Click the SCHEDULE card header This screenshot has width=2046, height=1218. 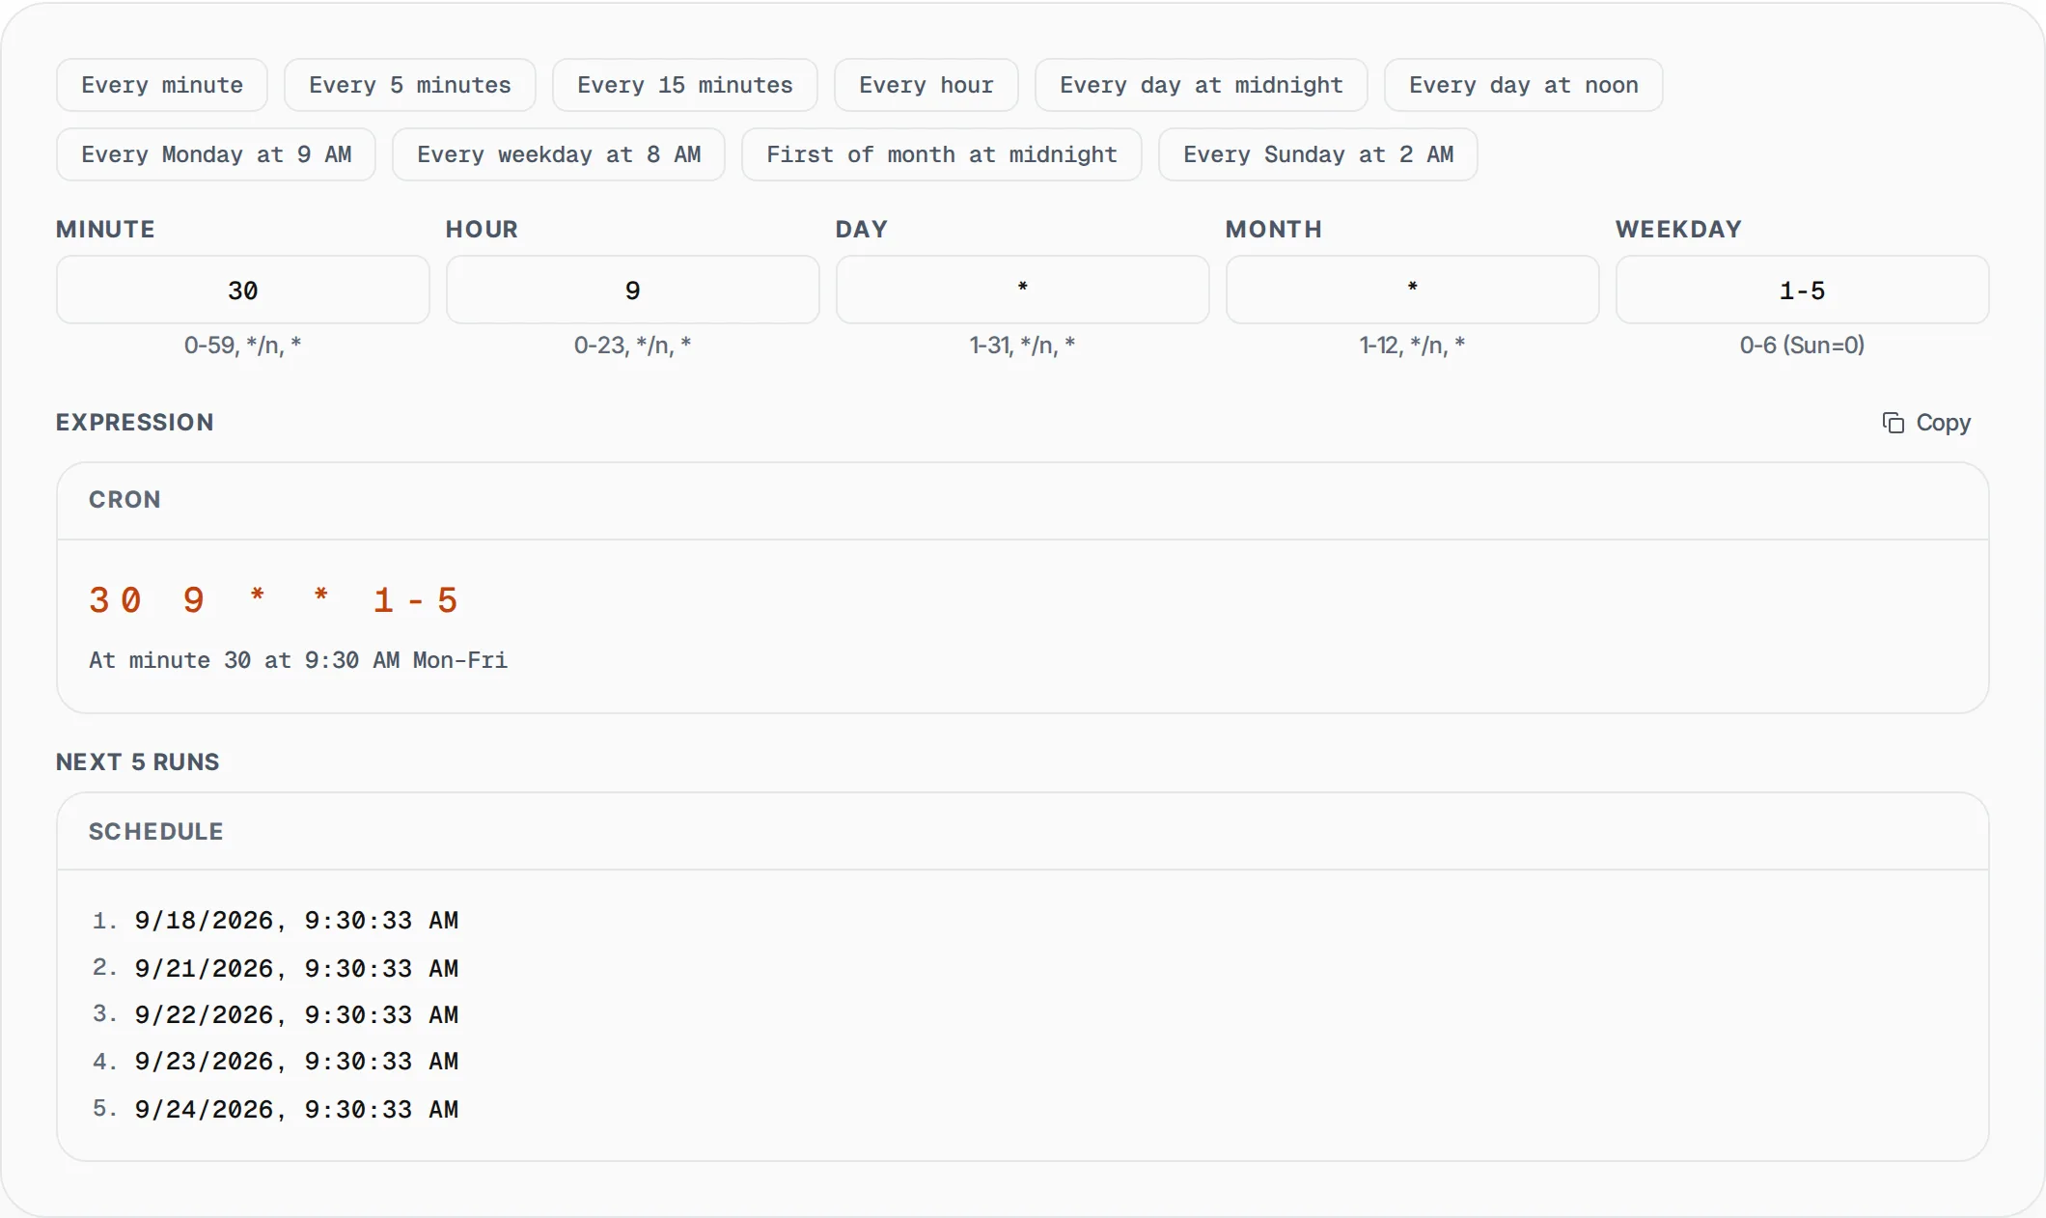click(x=1023, y=832)
